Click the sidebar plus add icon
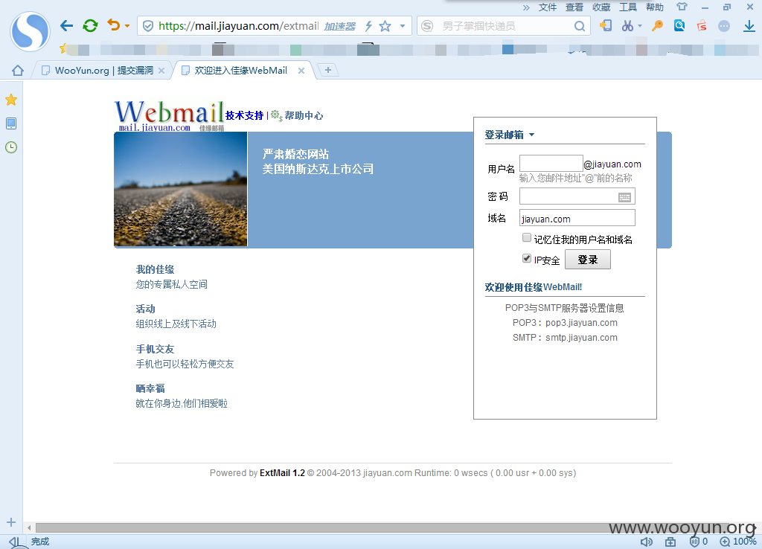762x549 pixels. click(x=11, y=523)
